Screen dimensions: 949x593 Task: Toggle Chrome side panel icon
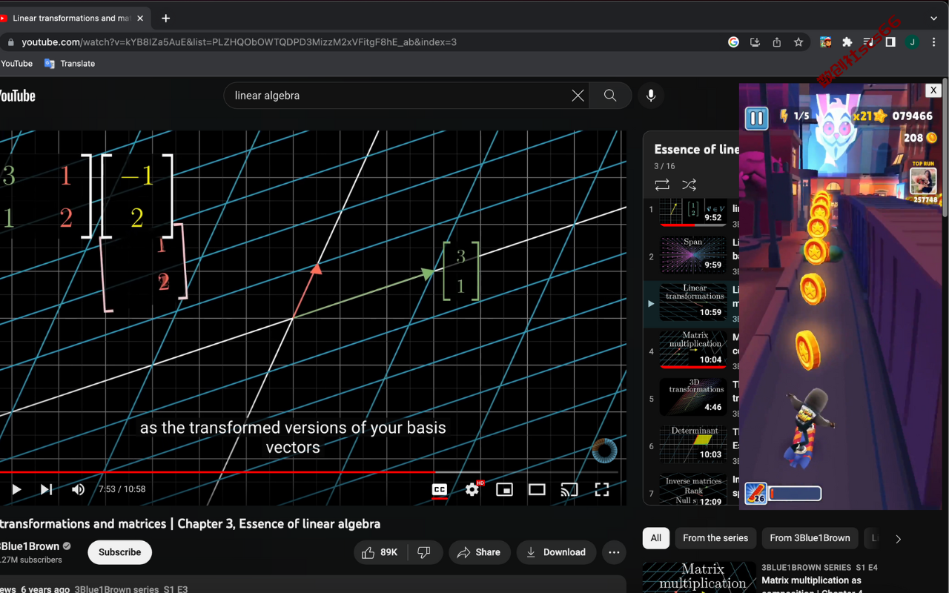890,42
